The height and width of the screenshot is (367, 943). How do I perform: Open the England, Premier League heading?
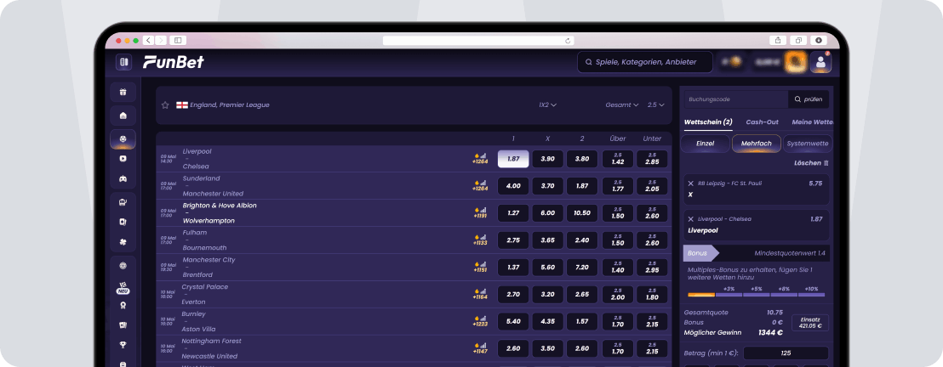click(229, 105)
